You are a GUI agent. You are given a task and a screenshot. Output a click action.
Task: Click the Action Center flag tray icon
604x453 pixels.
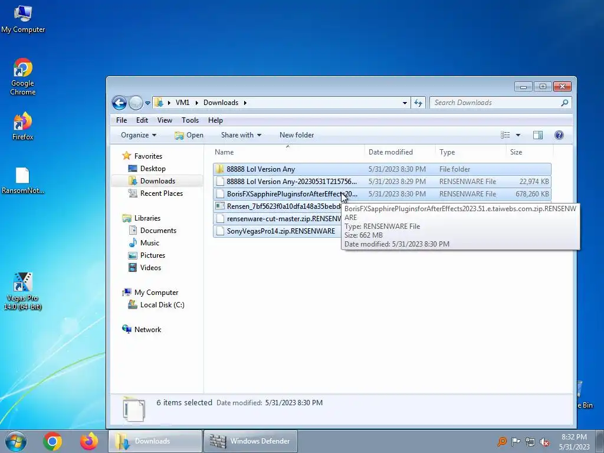pos(516,441)
